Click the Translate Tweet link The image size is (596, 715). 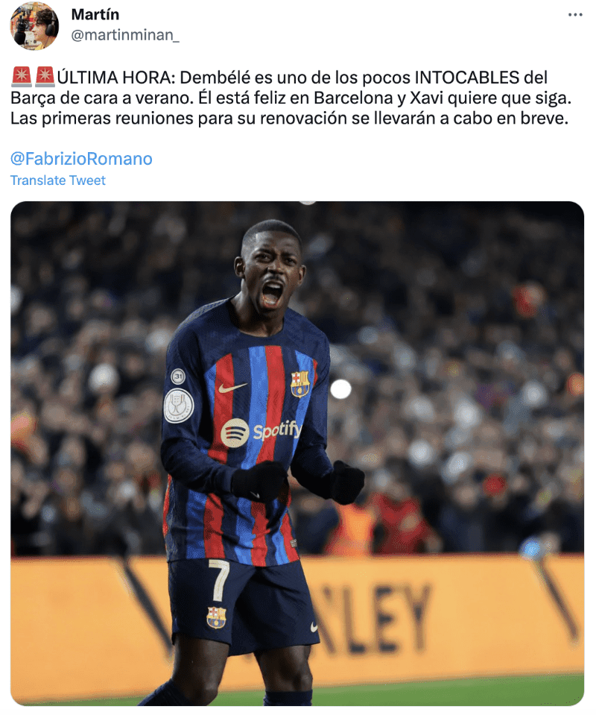point(57,180)
